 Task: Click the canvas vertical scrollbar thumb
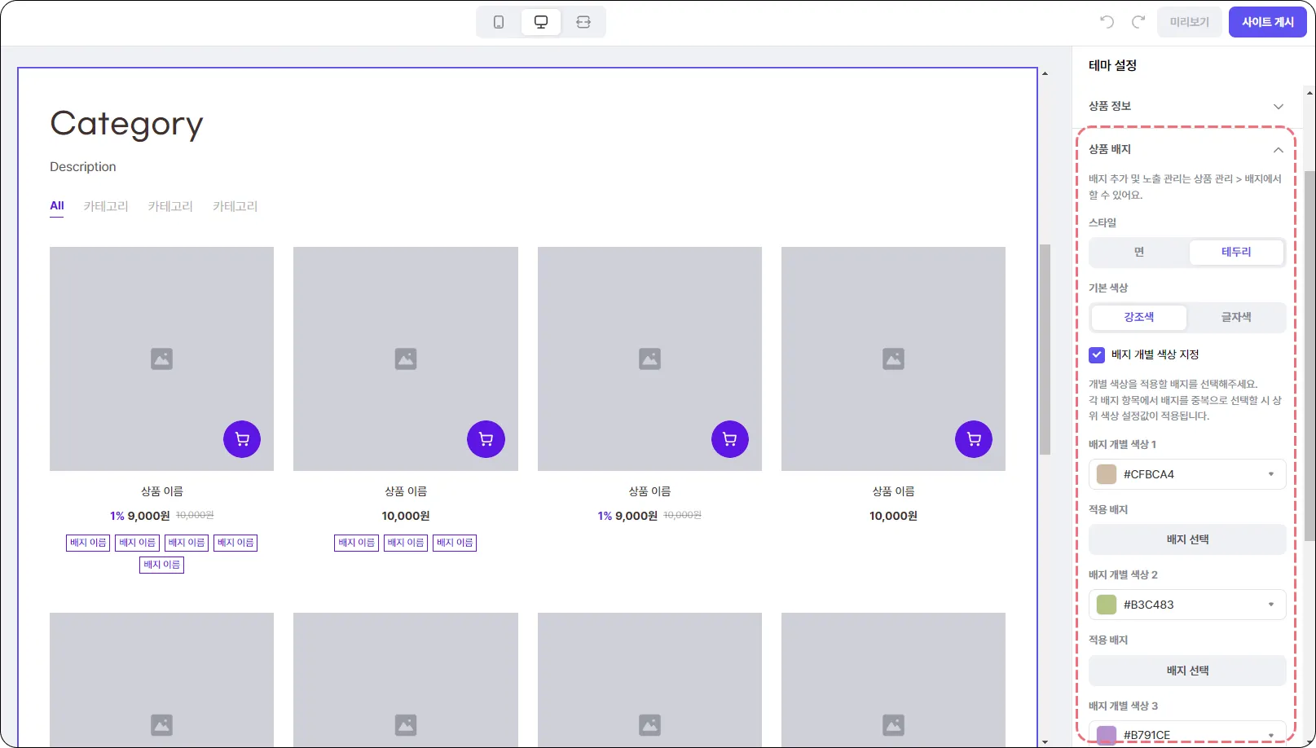click(x=1045, y=349)
